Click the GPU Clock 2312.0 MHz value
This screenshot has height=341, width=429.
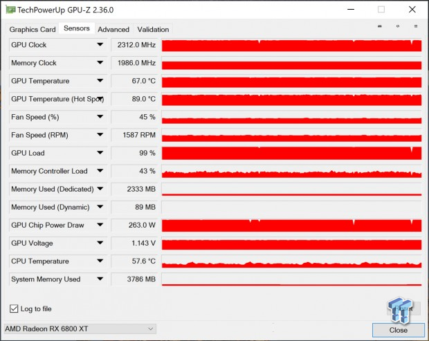coord(135,45)
